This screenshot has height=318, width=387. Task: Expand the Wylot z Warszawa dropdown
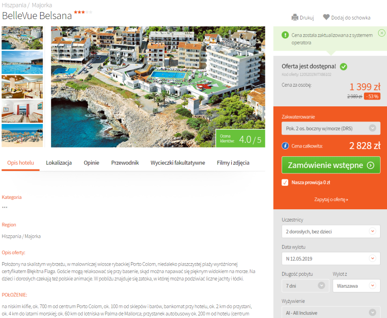pyautogui.click(x=357, y=286)
